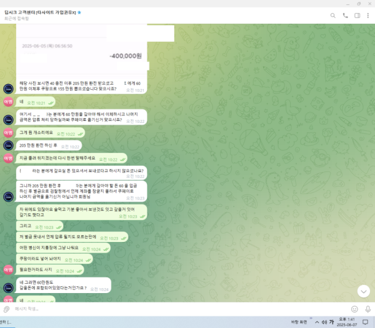Image resolution: width=375 pixels, height=328 pixels.
Task: Select the message 필요한거라도 사지
Action: 50,270
